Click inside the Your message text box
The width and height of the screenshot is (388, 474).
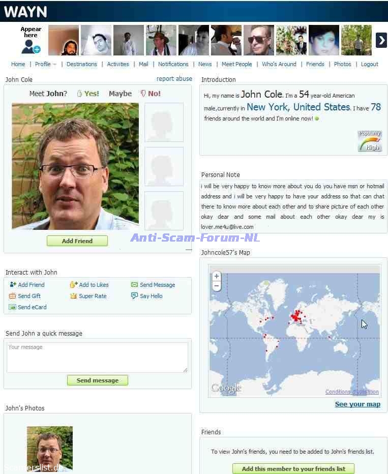(x=97, y=358)
